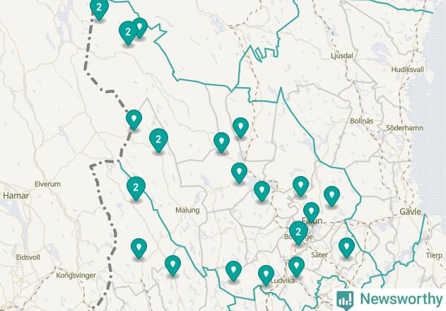Image resolution: width=446 pixels, height=311 pixels.
Task: Select the topmost cluster marker on Norwegian border
Action: click(x=99, y=7)
